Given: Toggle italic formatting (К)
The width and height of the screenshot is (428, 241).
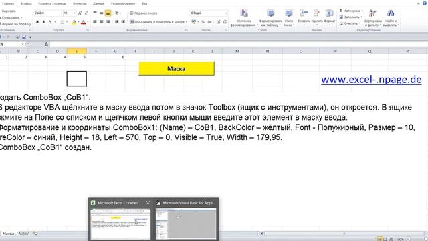Looking at the screenshot, I should [44, 22].
